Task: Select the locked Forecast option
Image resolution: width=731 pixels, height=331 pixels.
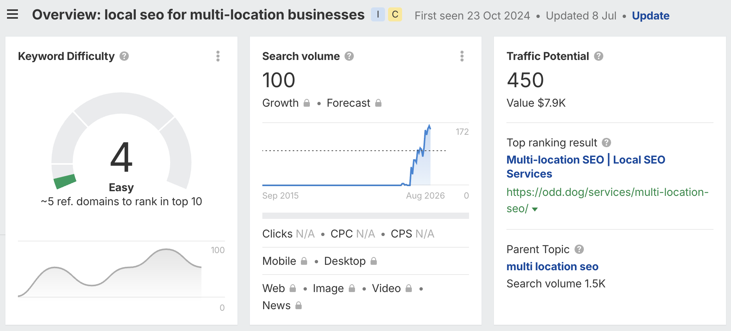Action: 354,103
